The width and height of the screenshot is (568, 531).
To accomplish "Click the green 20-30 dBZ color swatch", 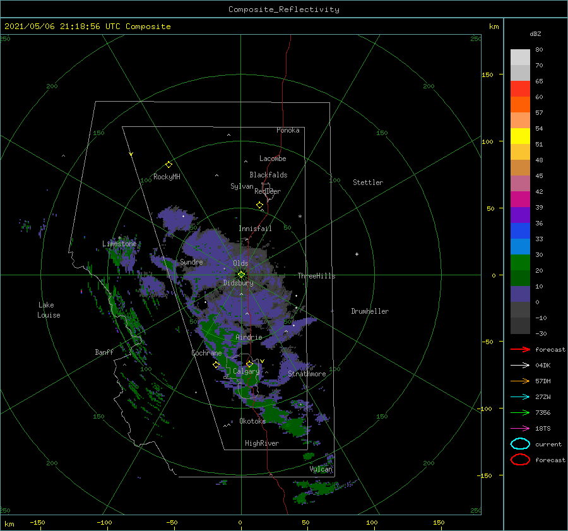I will pyautogui.click(x=520, y=263).
